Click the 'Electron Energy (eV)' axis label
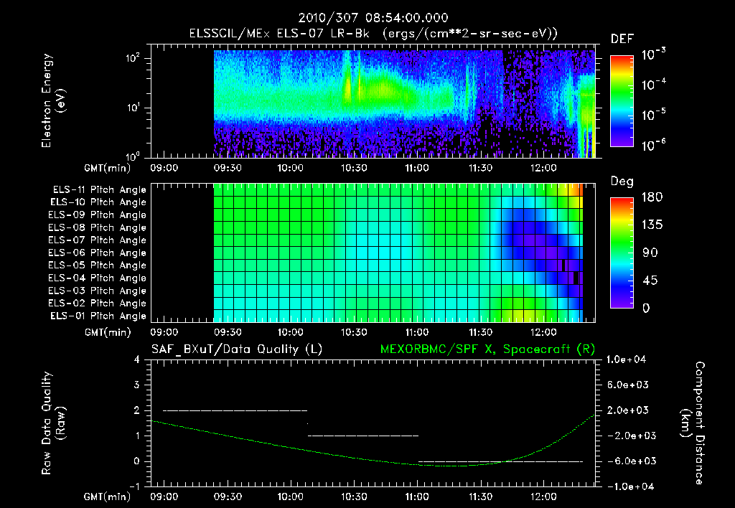Viewport: 735px width, 508px height. pos(53,100)
